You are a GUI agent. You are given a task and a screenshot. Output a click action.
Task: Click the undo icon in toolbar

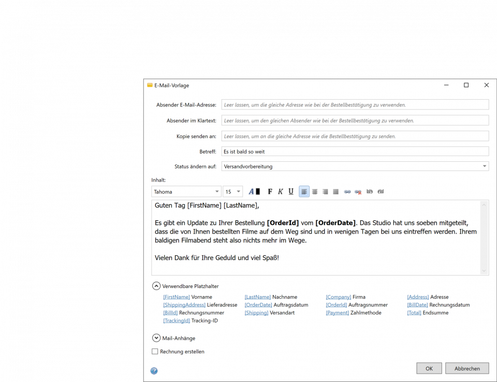point(370,192)
